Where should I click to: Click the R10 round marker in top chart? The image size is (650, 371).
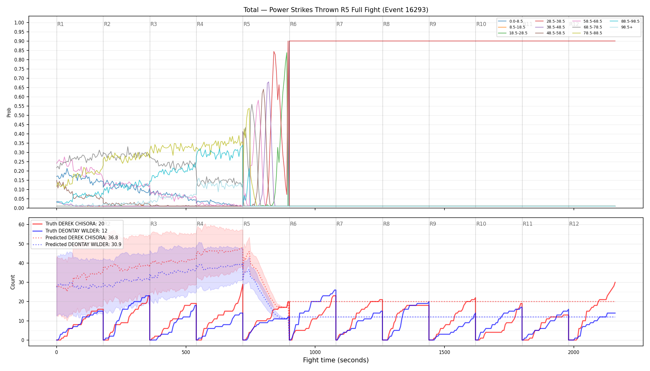(x=481, y=24)
